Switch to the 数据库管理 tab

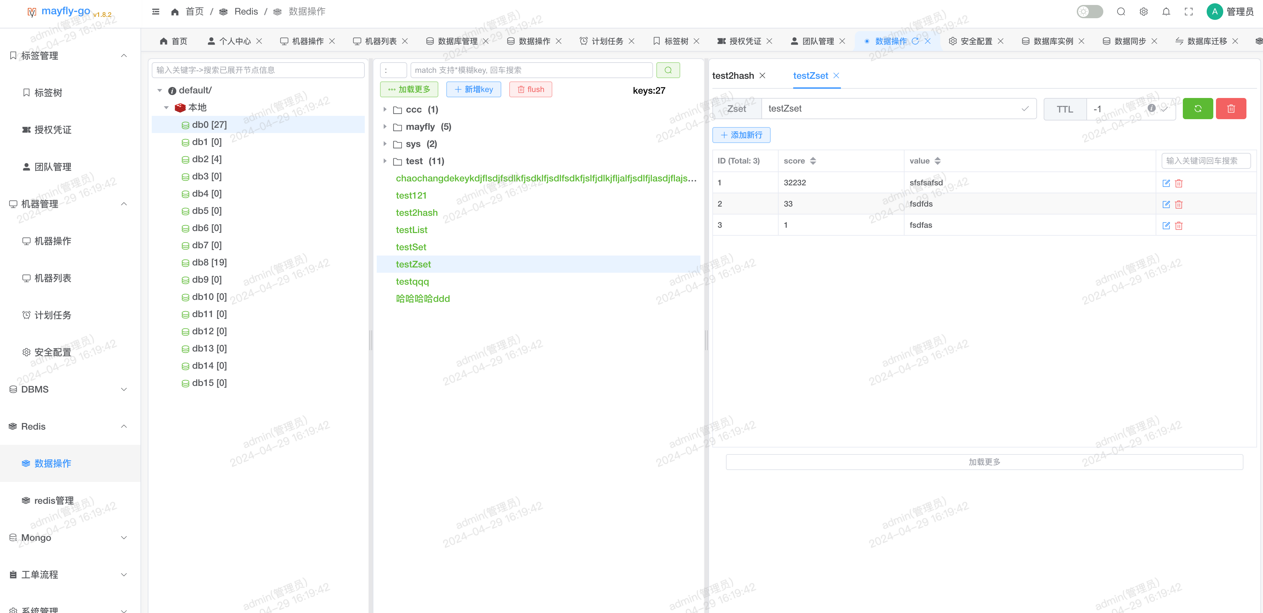click(x=452, y=41)
